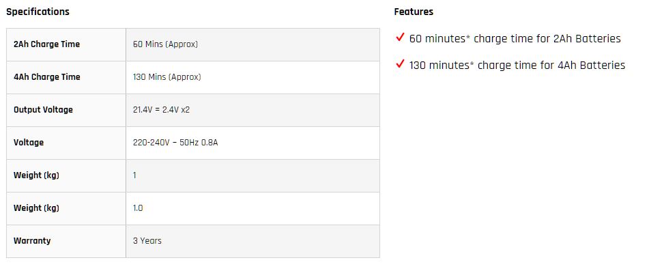Click the 220-240V ~ 50Hz 0.8A value
The height and width of the screenshot is (271, 664).
pyautogui.click(x=175, y=142)
